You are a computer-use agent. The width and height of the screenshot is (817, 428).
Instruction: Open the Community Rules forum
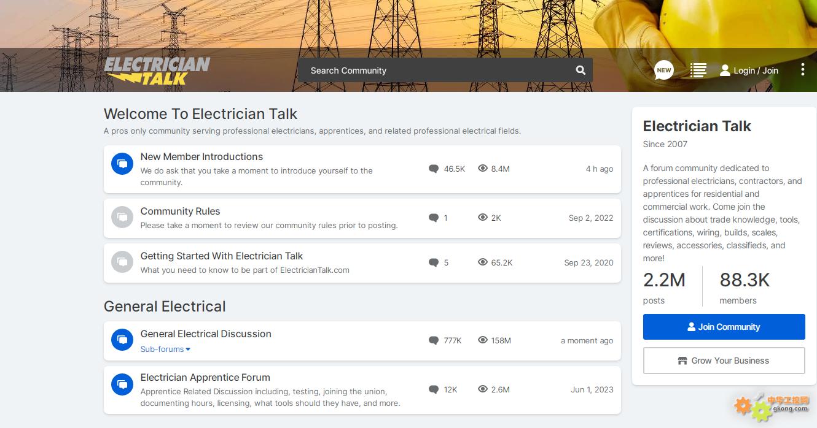pos(180,211)
